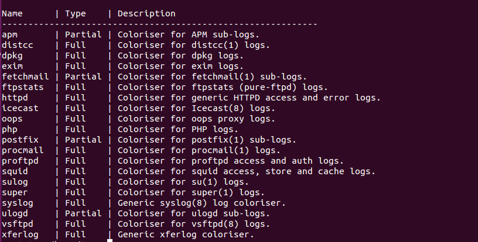The width and height of the screenshot is (478, 242).
Task: Click the 'ftpstats' entry name
Action: pyautogui.click(x=23, y=87)
